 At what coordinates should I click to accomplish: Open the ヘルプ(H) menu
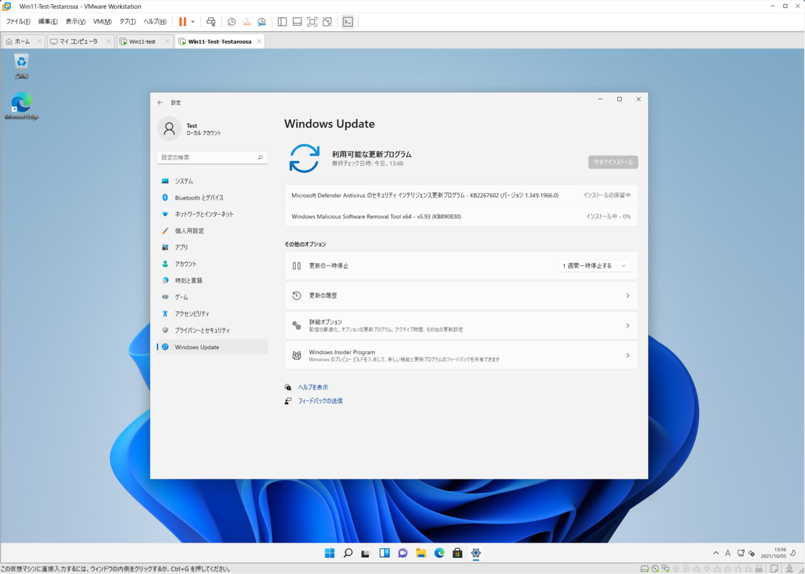pyautogui.click(x=155, y=21)
